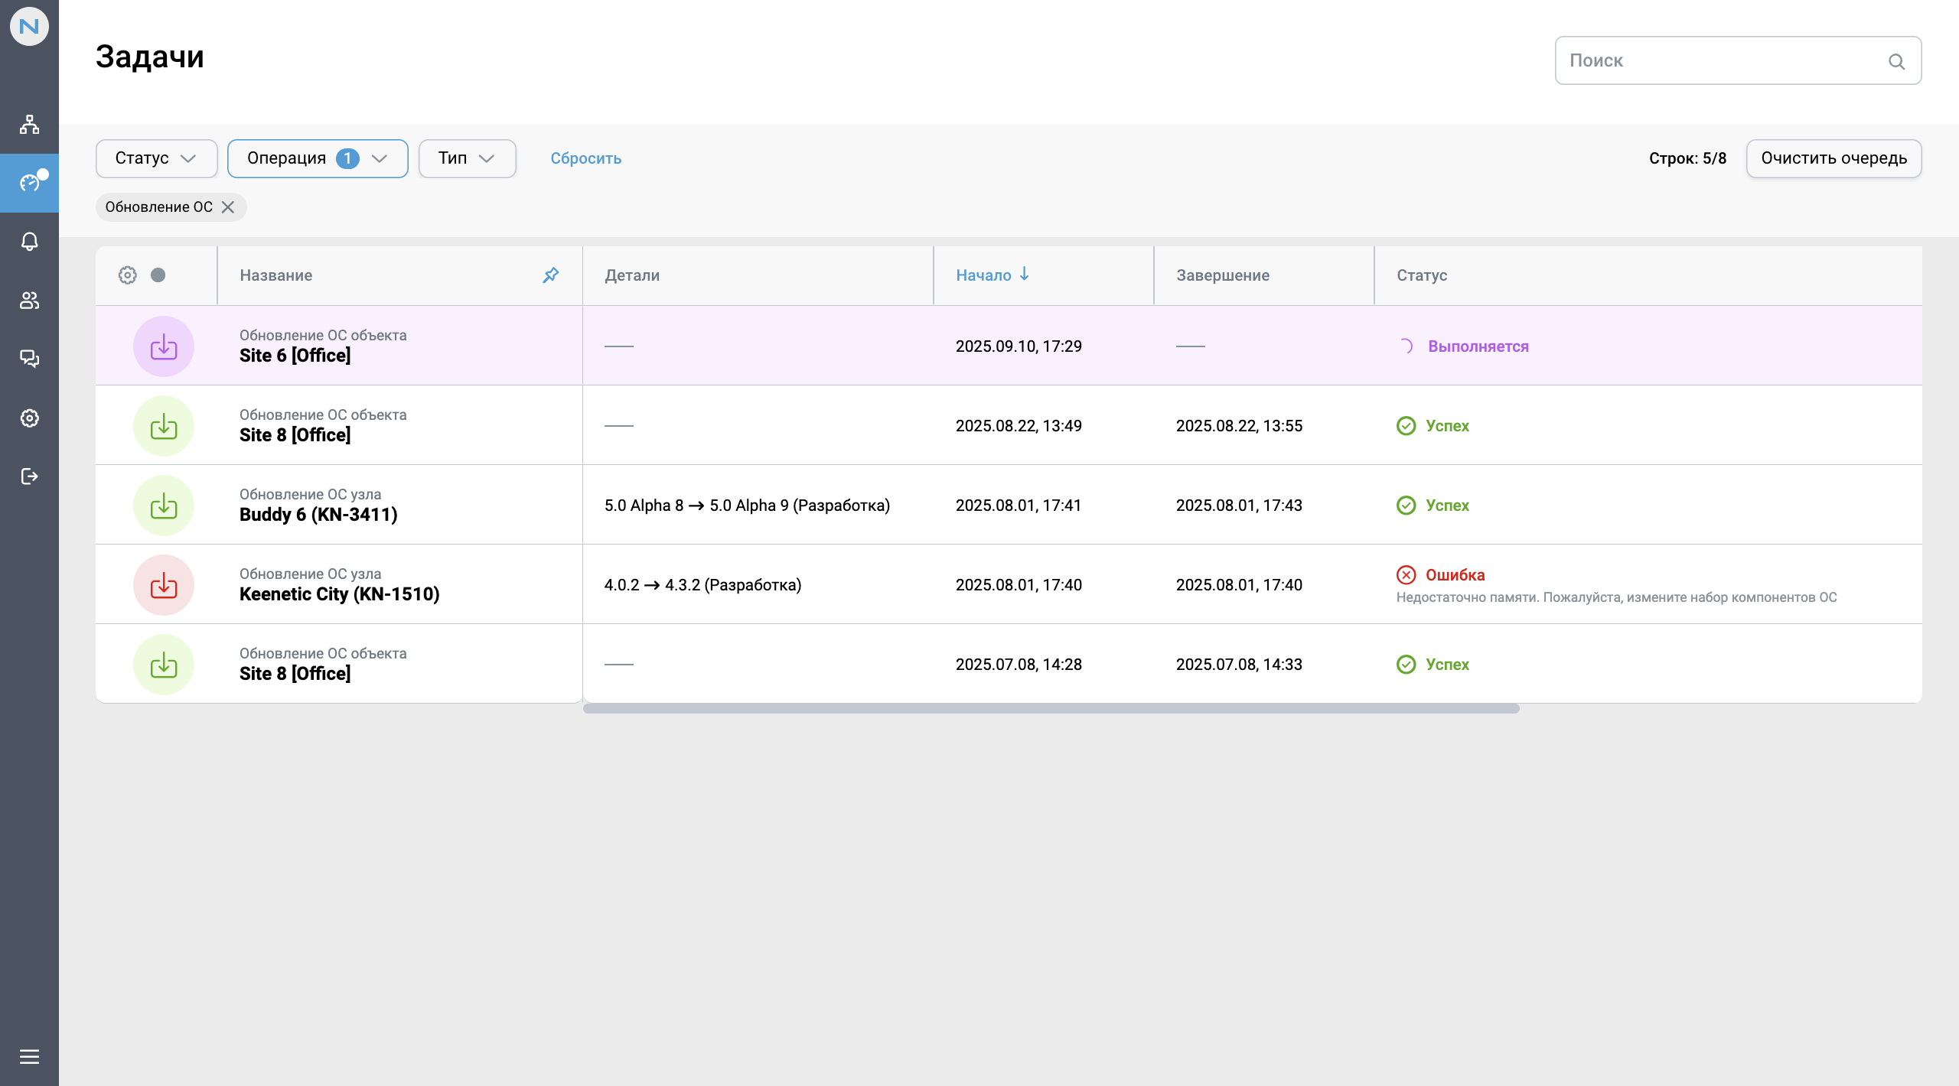
Task: Log out using the sidebar exit icon
Action: click(29, 476)
